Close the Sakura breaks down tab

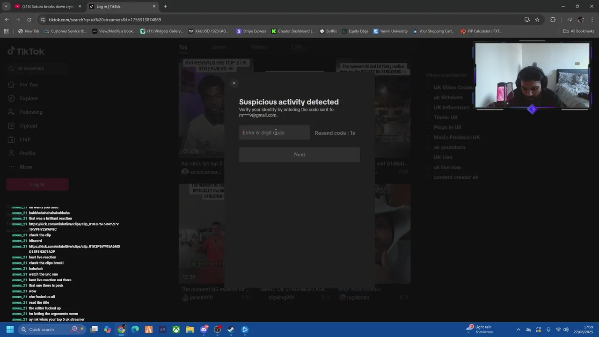[x=80, y=7]
